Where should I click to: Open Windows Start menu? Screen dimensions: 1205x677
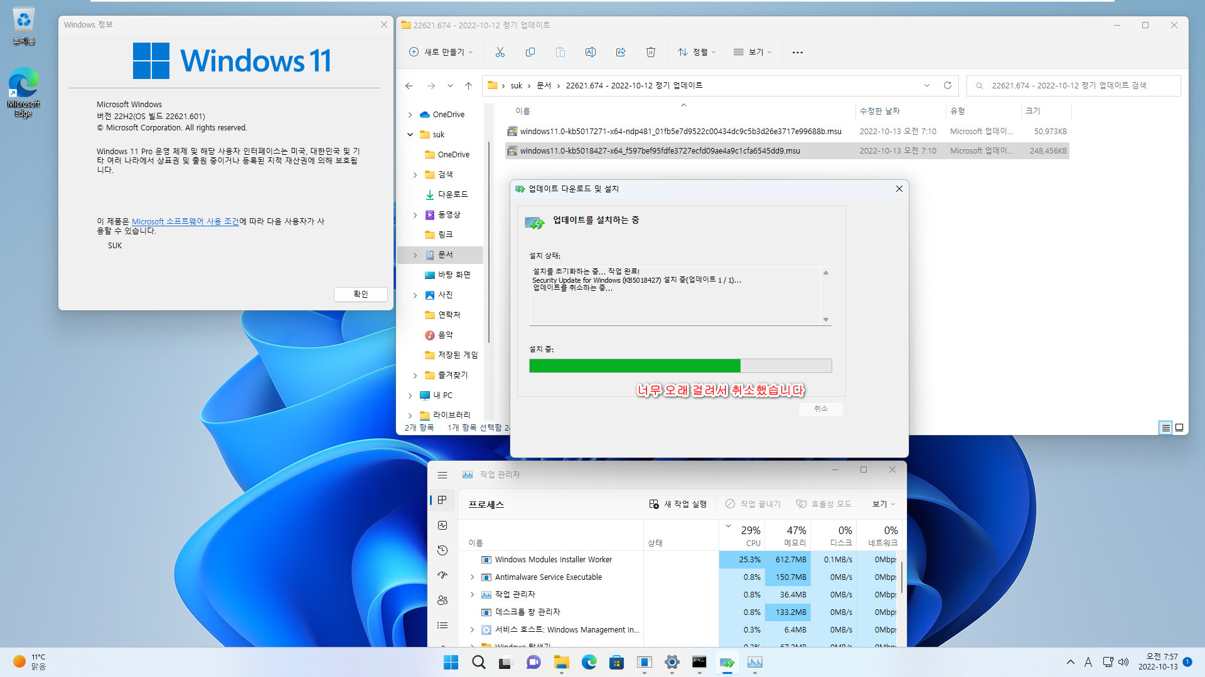click(451, 662)
